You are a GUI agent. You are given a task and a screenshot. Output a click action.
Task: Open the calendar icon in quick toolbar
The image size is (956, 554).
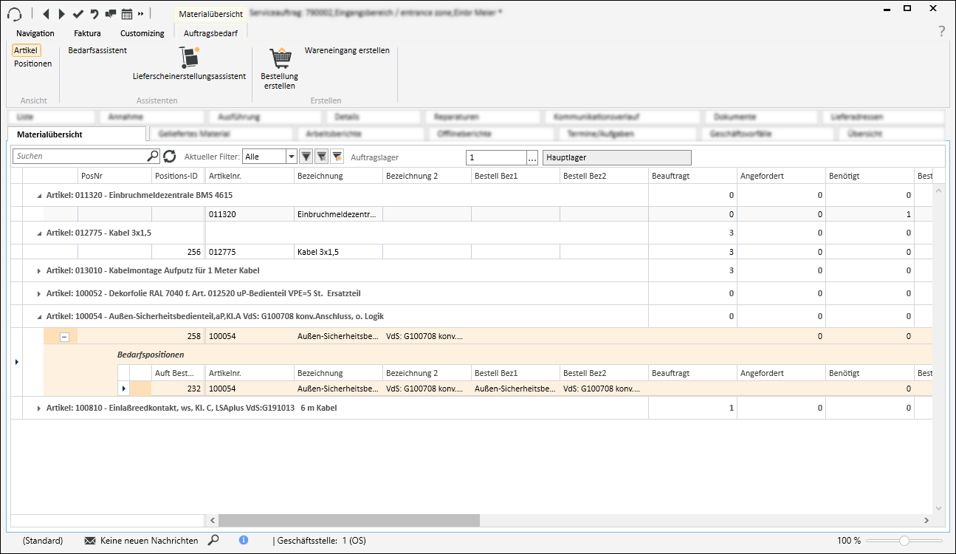pos(127,13)
